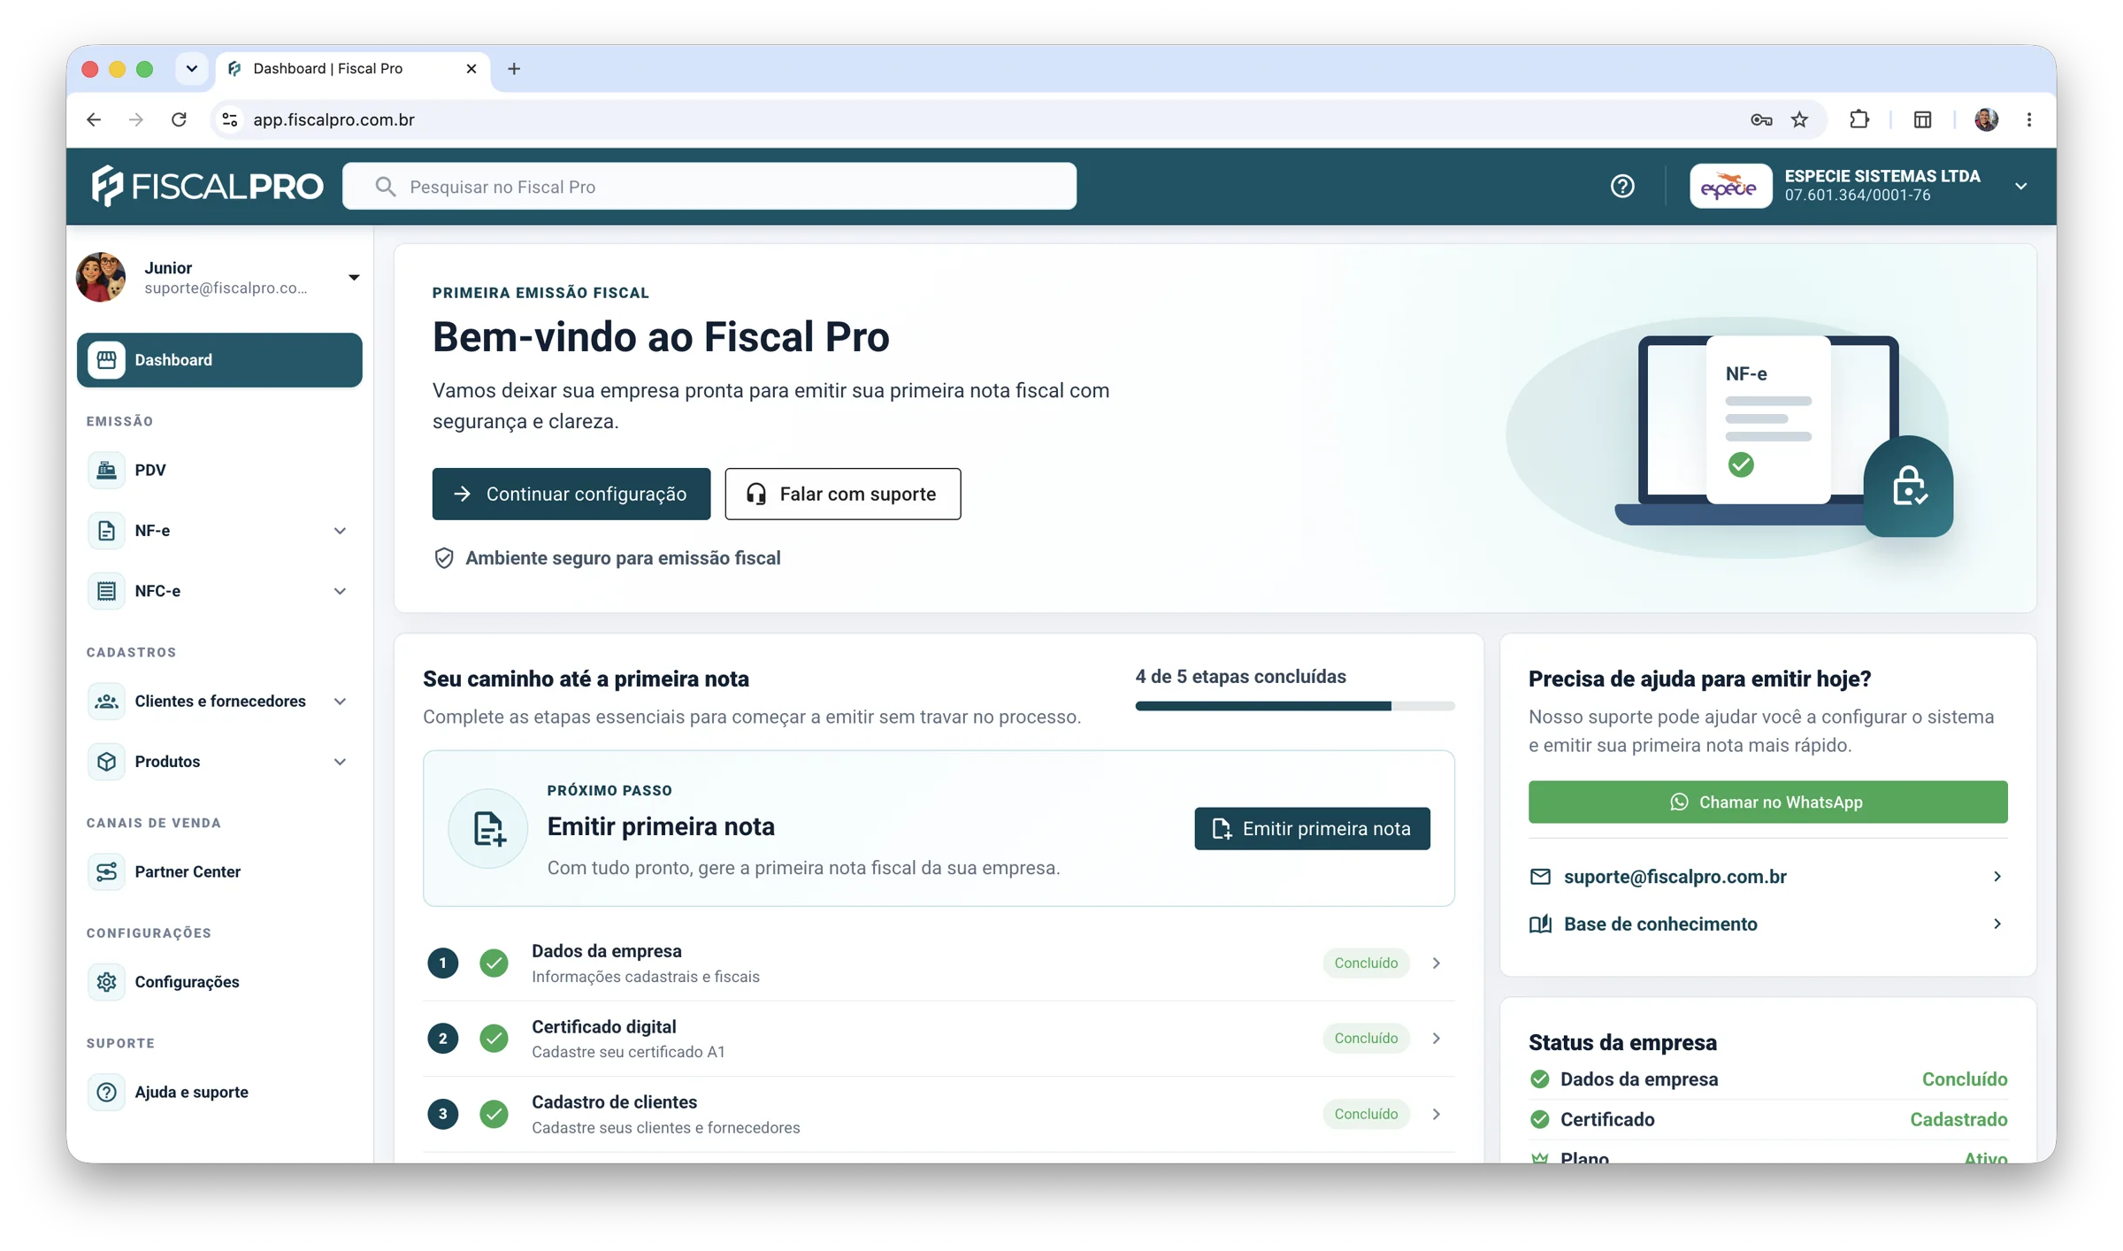Click Ajuda e suporte sidebar icon
Screen dimensions: 2123x1251
[106, 1092]
